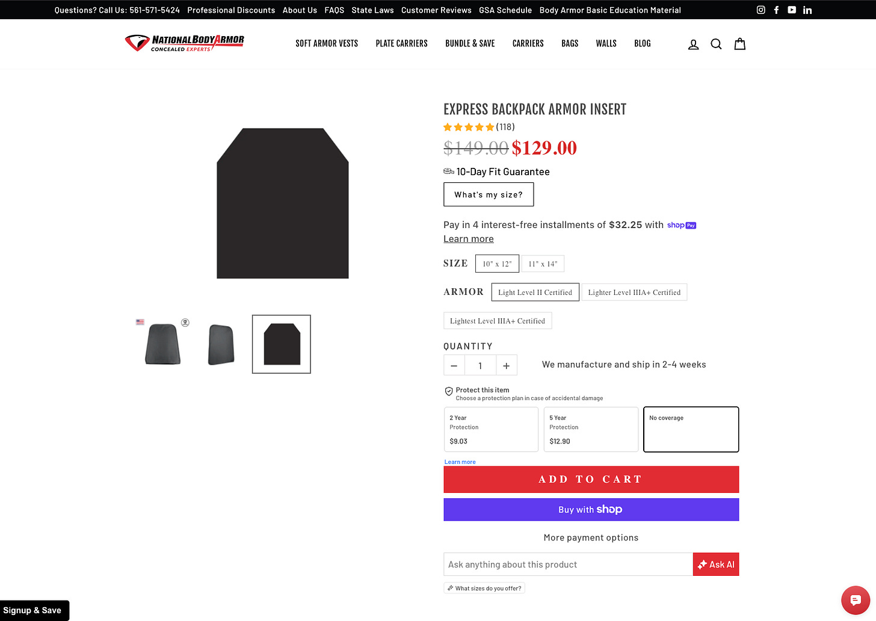Open the YouTube social icon
Image resolution: width=876 pixels, height=621 pixels.
(792, 10)
